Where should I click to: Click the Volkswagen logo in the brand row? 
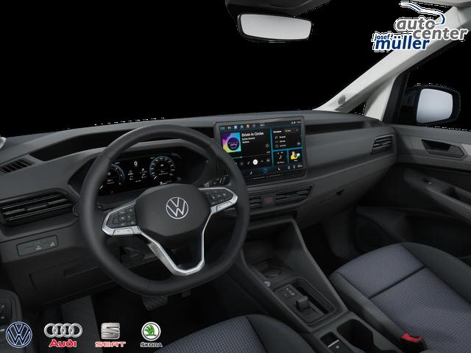(19, 335)
